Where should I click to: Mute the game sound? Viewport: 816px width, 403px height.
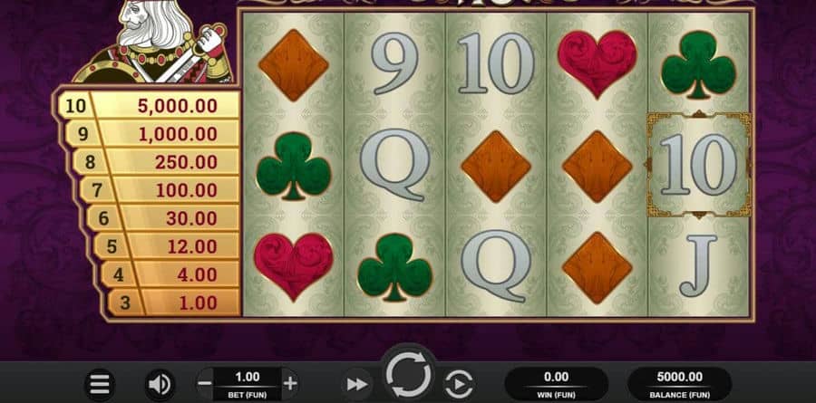160,385
